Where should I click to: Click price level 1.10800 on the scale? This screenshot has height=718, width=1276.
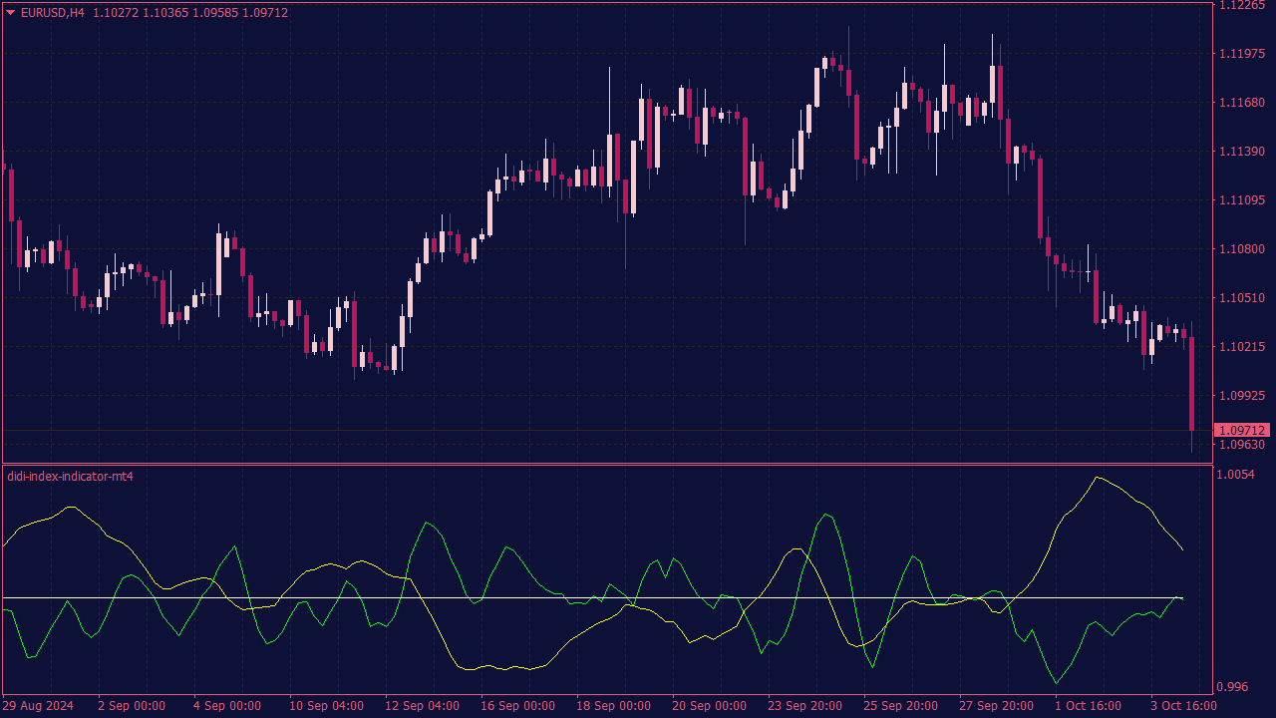(1243, 249)
